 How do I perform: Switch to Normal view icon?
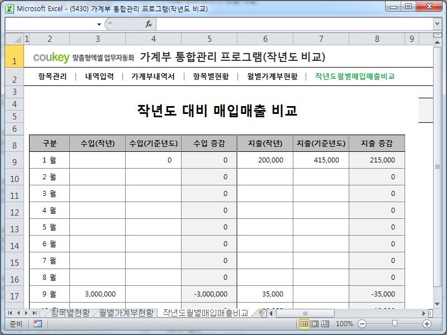coord(304,324)
